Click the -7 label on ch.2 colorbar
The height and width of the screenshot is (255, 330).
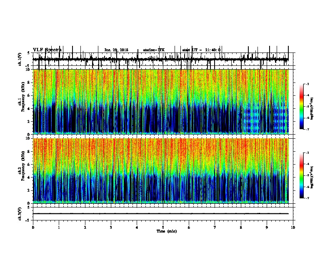[x=307, y=198]
